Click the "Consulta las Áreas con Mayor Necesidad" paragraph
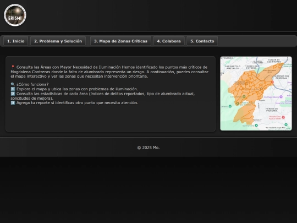Viewport: 297px width, 223px height. (x=109, y=72)
